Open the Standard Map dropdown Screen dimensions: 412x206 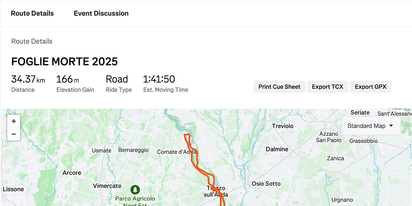(371, 126)
